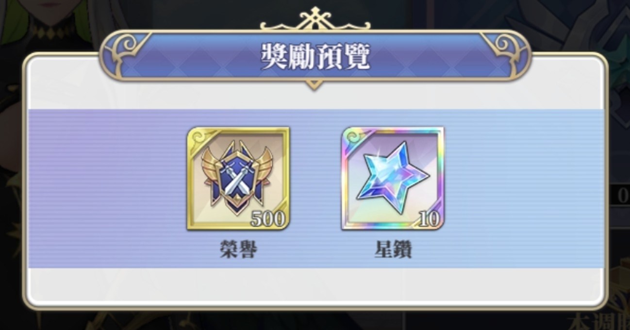The image size is (630, 330).
Task: Click the left swirl ornament on title banner
Action: click(128, 48)
